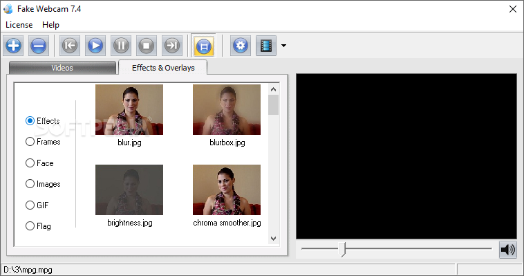Click inside the black video preview area

pos(406,156)
